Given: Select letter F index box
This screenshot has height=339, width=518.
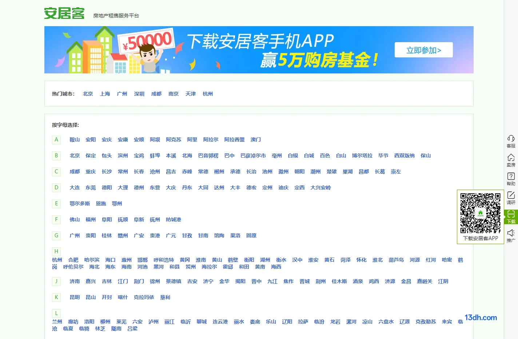Looking at the screenshot, I should pyautogui.click(x=56, y=219).
